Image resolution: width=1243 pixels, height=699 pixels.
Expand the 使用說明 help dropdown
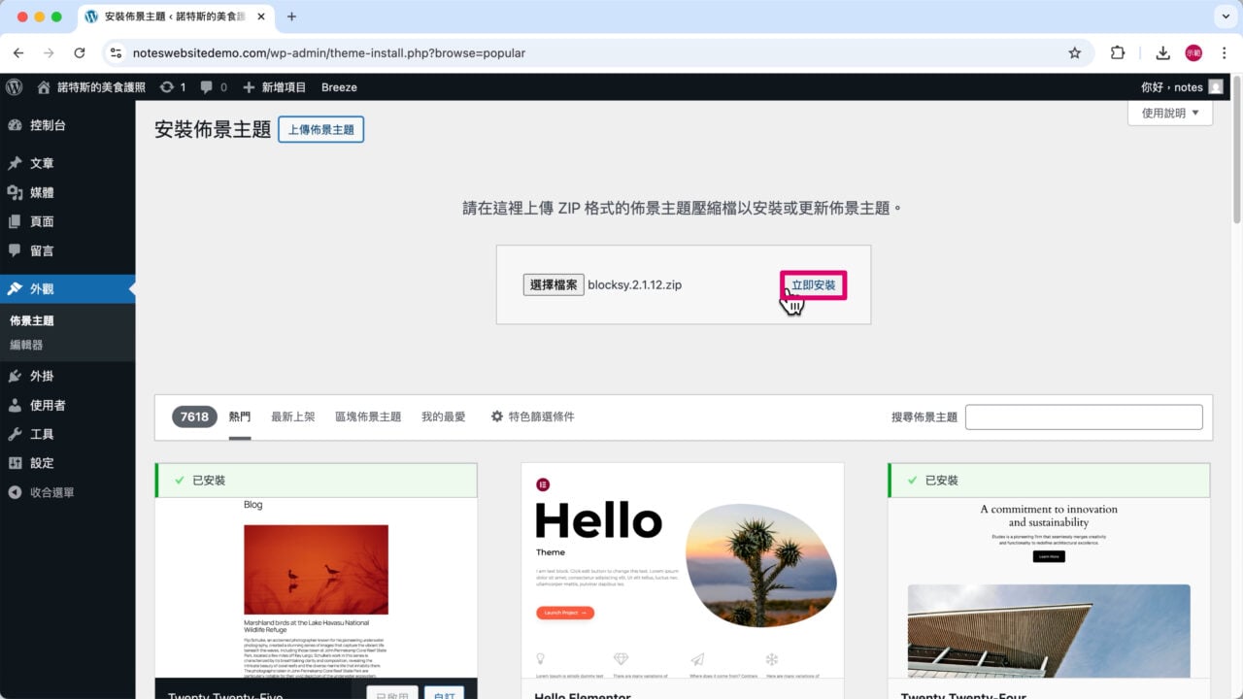pos(1169,114)
